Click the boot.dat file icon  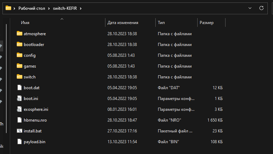(x=19, y=88)
